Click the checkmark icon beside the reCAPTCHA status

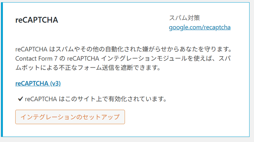point(20,99)
